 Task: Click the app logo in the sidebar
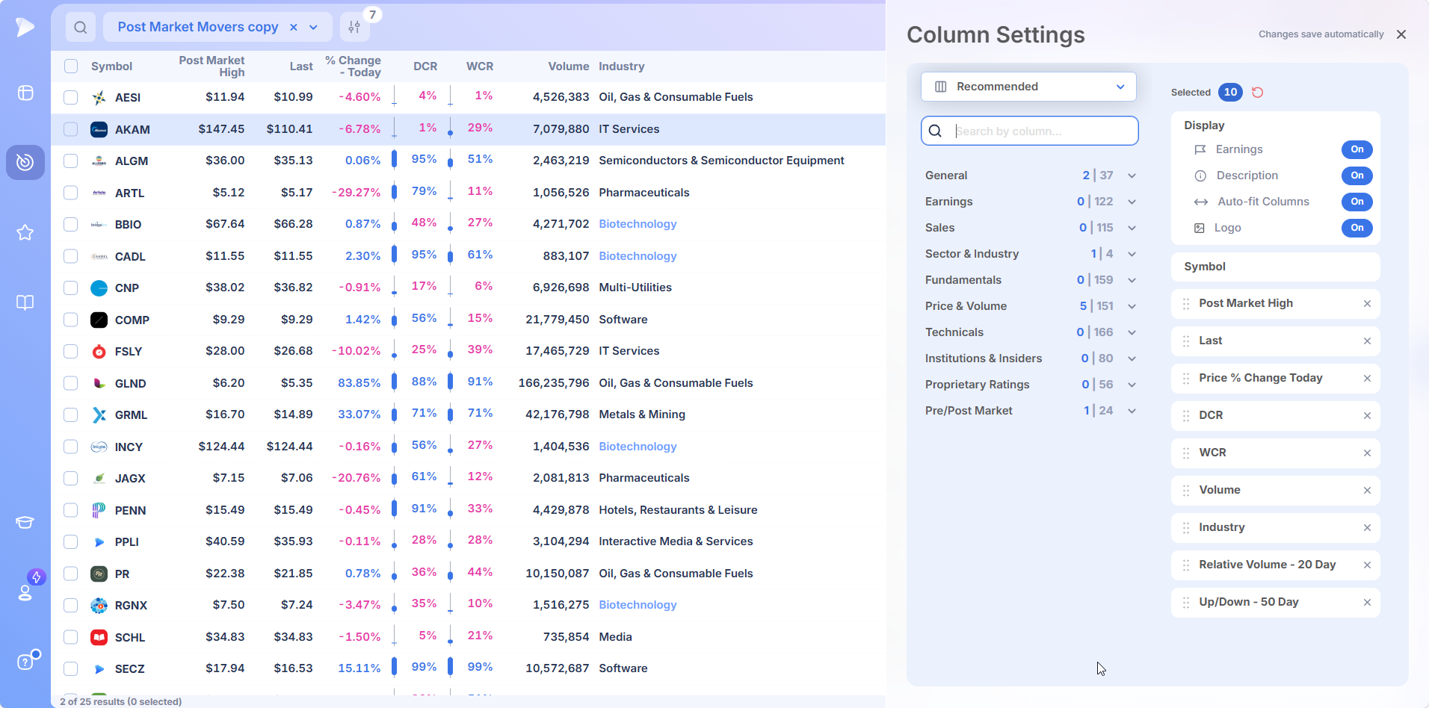25,27
